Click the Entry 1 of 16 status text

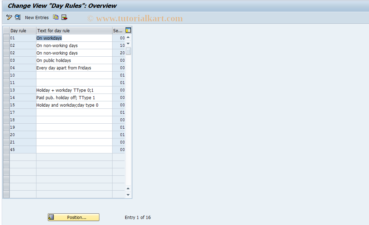[138, 218]
